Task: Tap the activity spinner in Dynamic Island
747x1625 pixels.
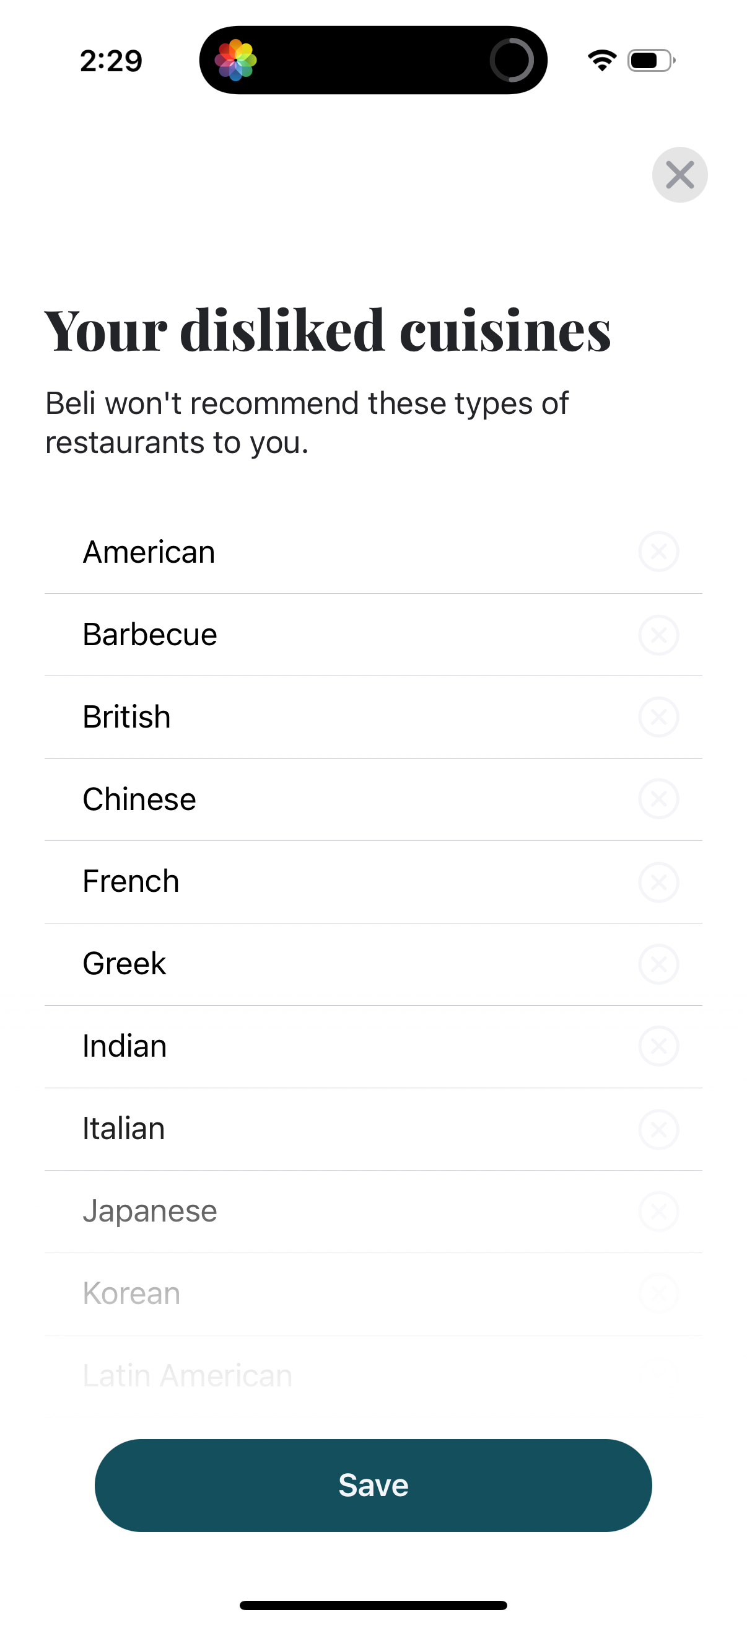Action: coord(511,61)
